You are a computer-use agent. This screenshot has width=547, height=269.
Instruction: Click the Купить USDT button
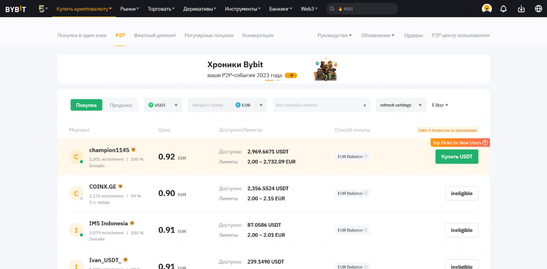[x=457, y=157]
